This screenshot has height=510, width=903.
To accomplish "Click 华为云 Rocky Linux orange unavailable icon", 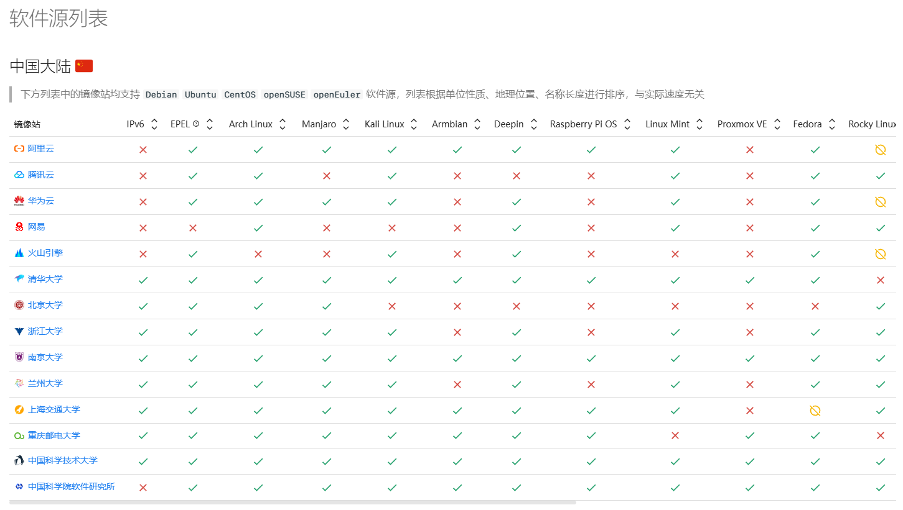I will pos(880,202).
